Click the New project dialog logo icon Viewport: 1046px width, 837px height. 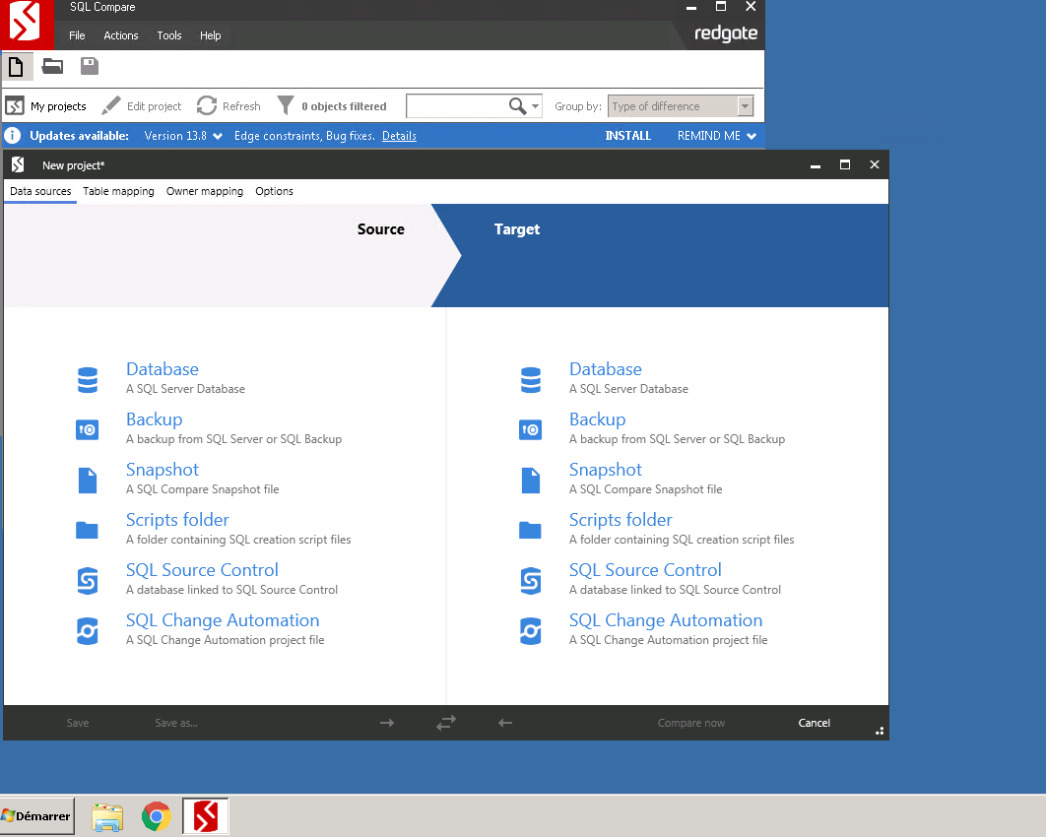[x=18, y=164]
